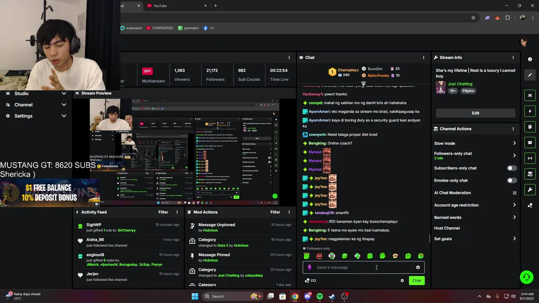Screen dimensions: 539x303
Task: Open Steam from the taskbar
Action: (332, 296)
